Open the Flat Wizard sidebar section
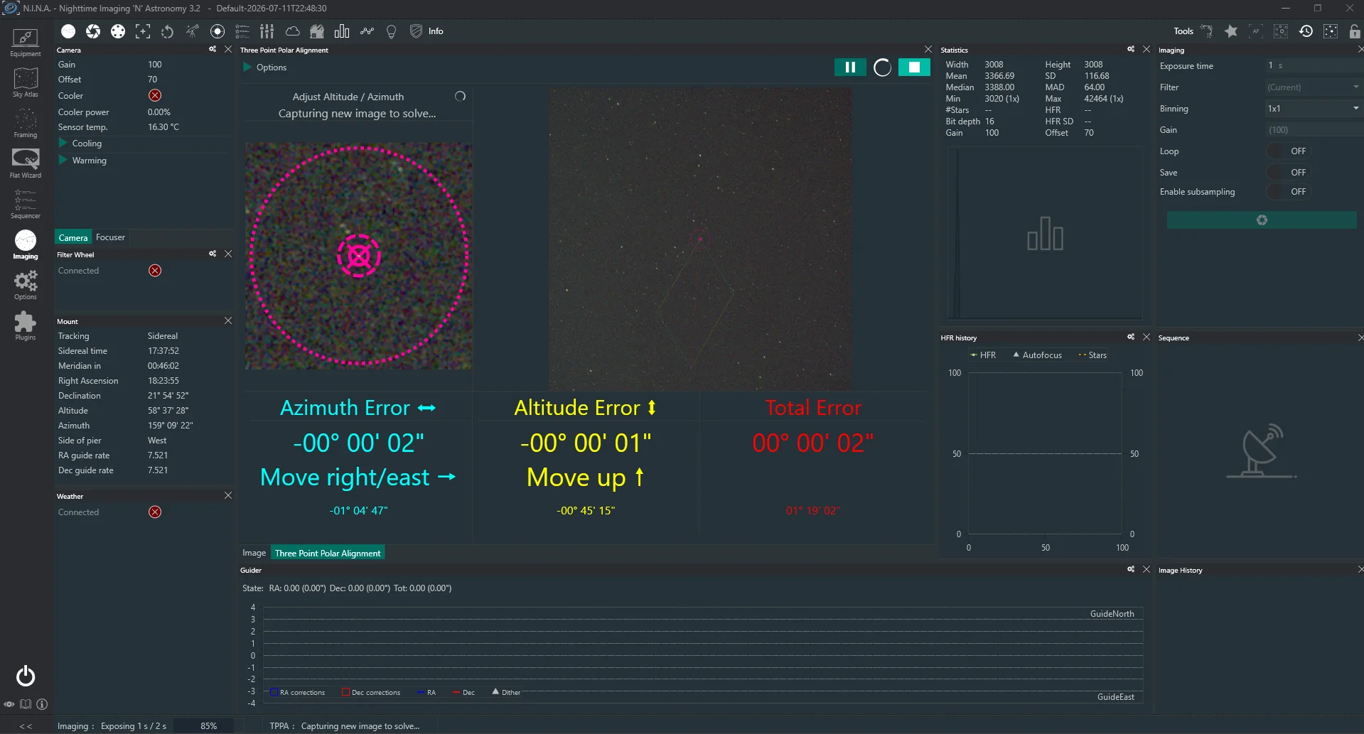Image resolution: width=1364 pixels, height=734 pixels. click(x=26, y=163)
